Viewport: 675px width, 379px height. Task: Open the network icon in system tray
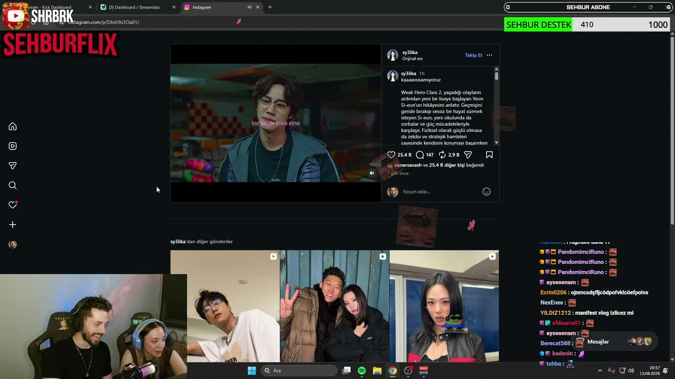coord(622,371)
